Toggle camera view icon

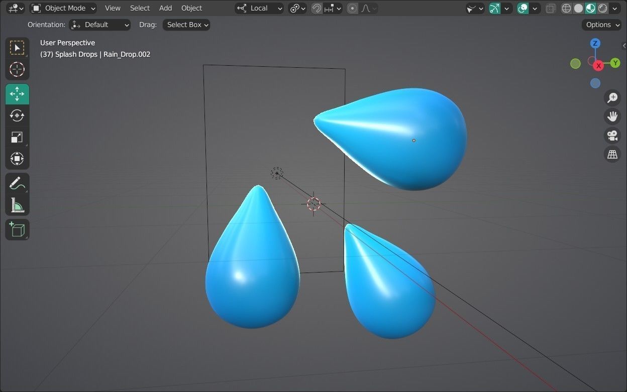point(612,136)
